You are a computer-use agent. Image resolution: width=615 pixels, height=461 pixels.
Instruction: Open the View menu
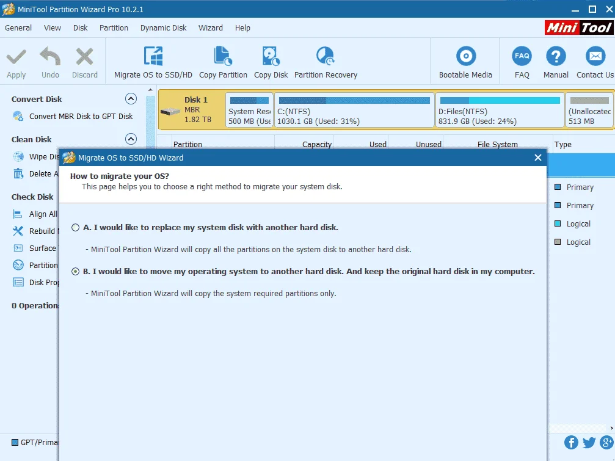(52, 28)
